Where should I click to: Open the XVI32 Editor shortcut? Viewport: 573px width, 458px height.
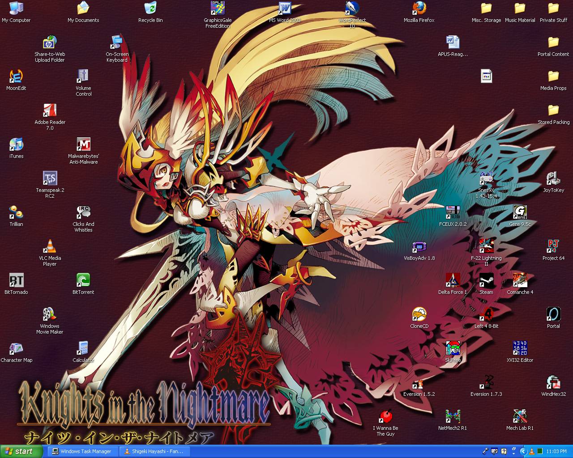point(520,348)
